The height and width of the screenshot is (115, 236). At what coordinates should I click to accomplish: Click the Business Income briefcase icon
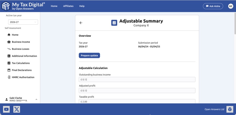[x=9, y=42]
